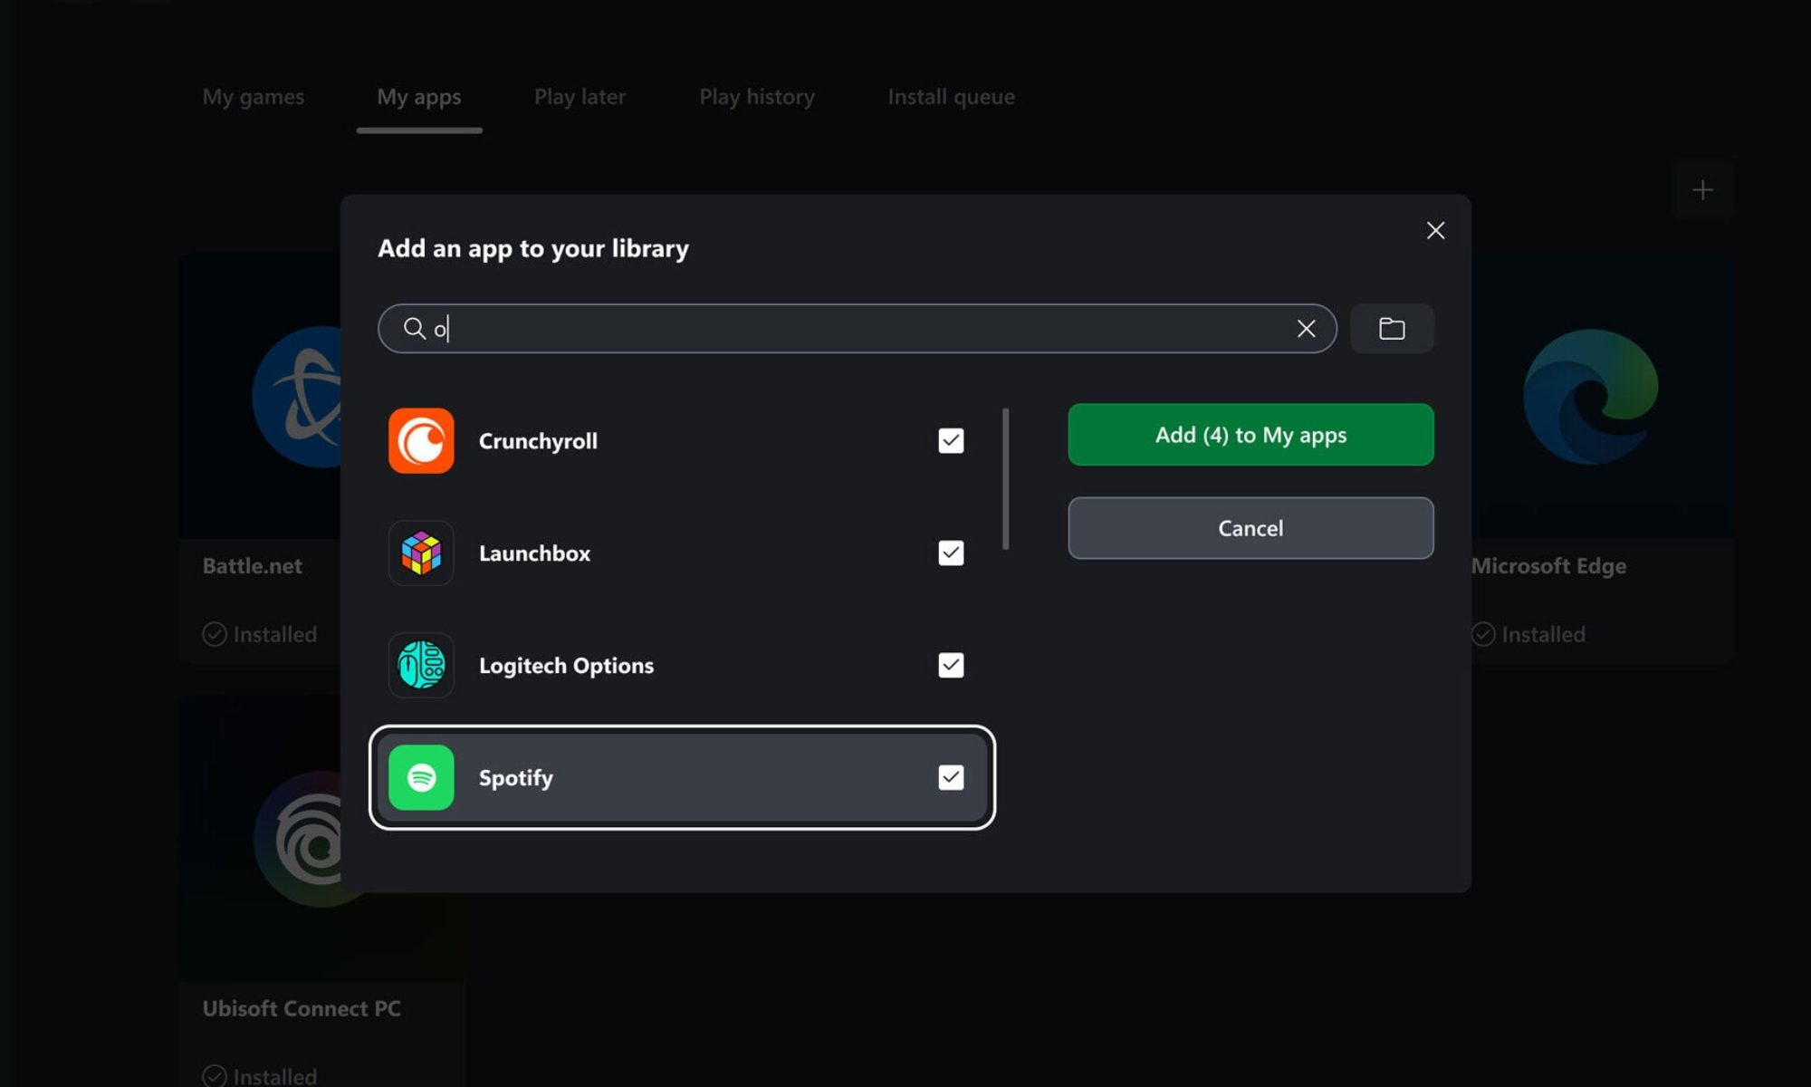Switch to My games tab

pyautogui.click(x=254, y=97)
